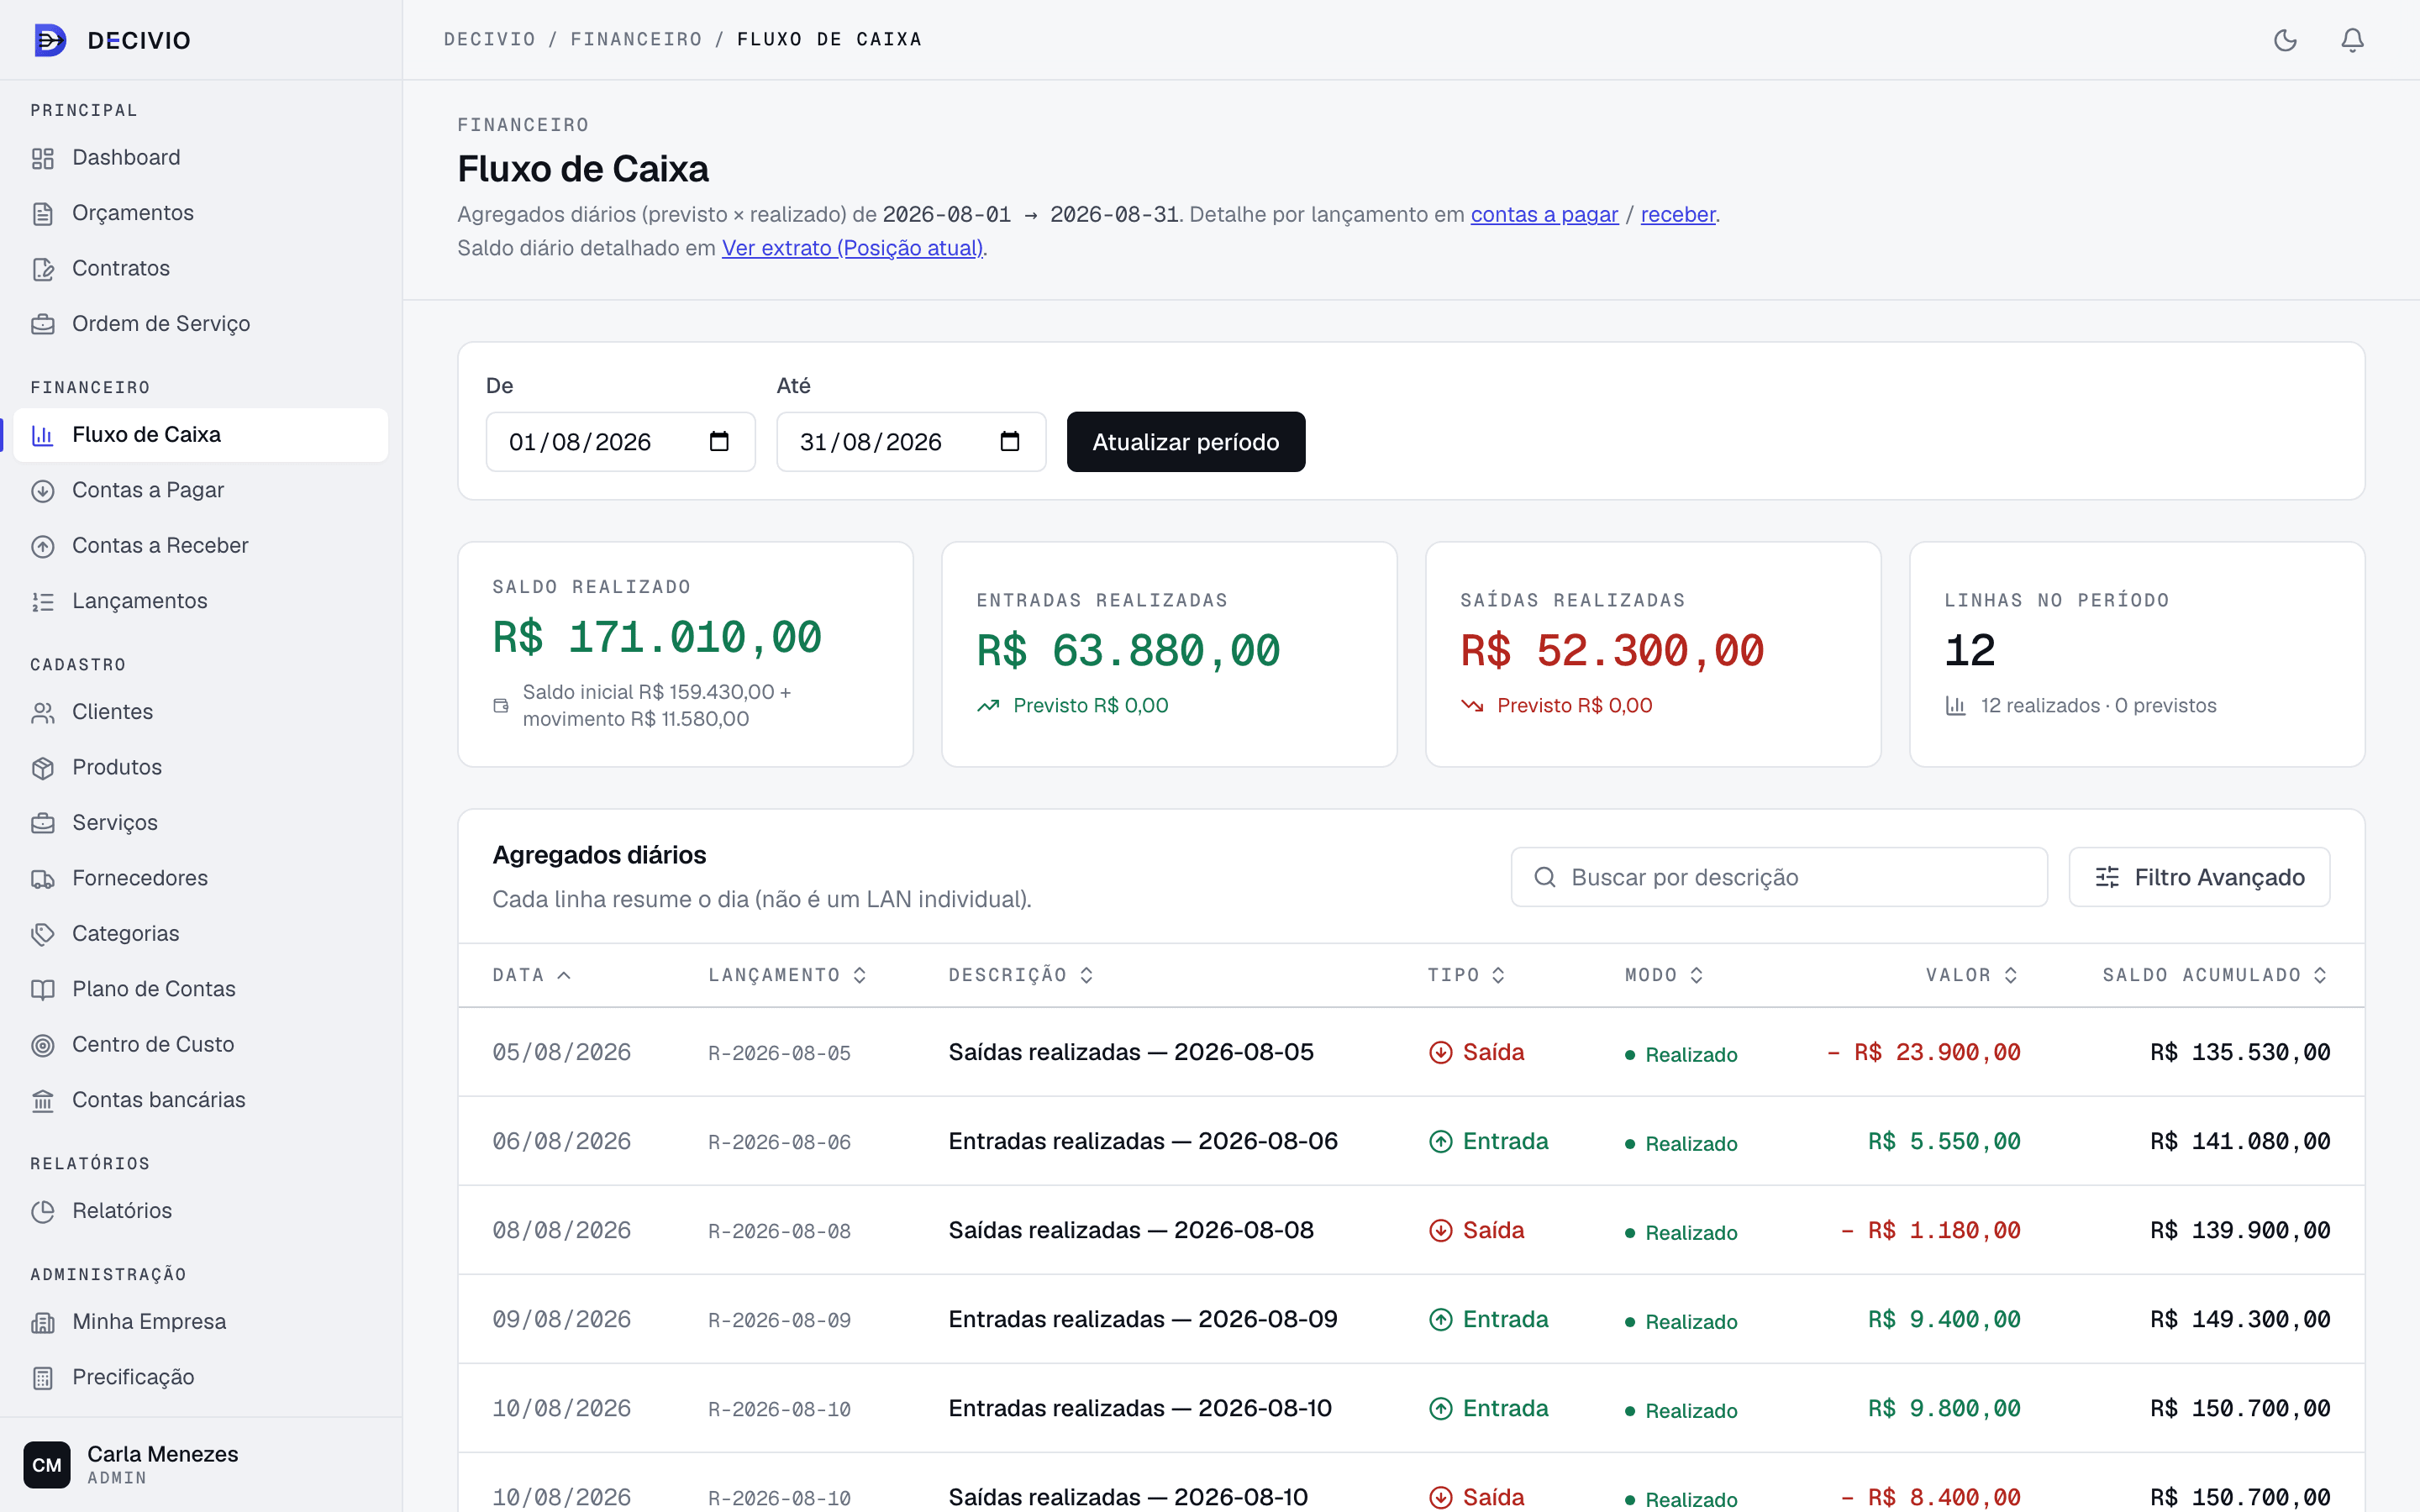Open Ver extrato (Posição atual) link
The height and width of the screenshot is (1512, 2420).
pos(853,248)
